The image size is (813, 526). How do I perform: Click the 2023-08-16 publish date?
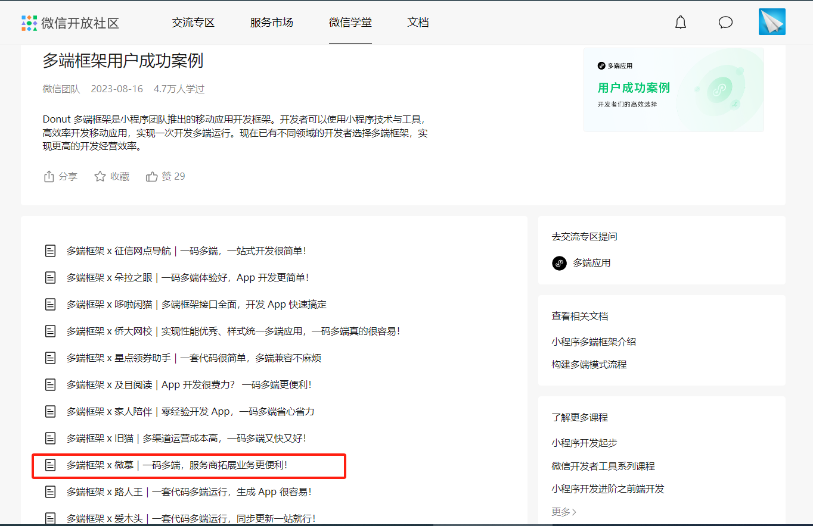(x=117, y=89)
